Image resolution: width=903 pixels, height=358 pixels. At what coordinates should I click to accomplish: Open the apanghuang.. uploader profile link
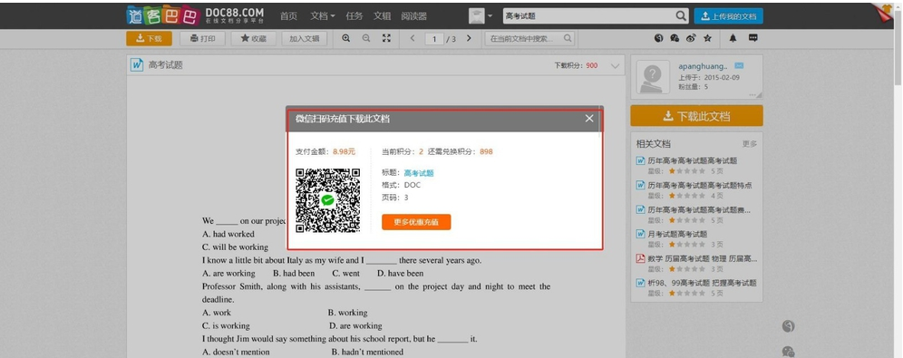pos(703,66)
